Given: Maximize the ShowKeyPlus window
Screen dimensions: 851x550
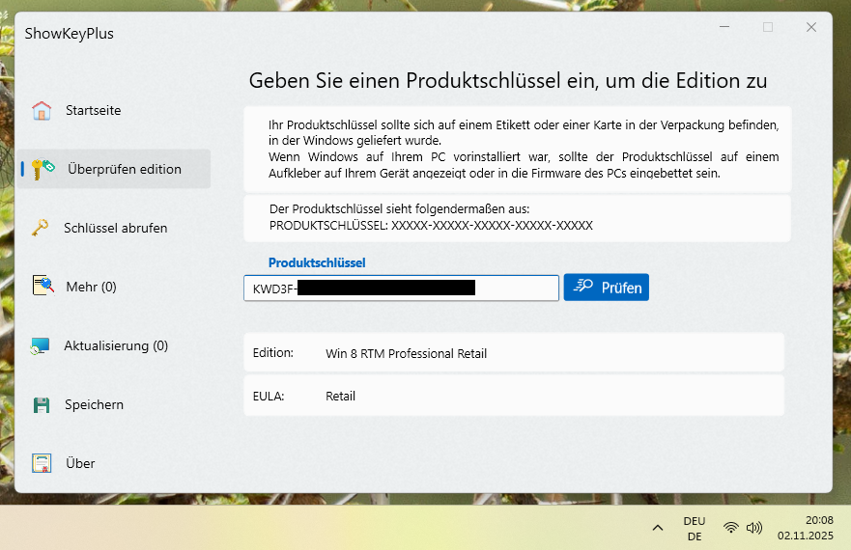Looking at the screenshot, I should pyautogui.click(x=768, y=27).
